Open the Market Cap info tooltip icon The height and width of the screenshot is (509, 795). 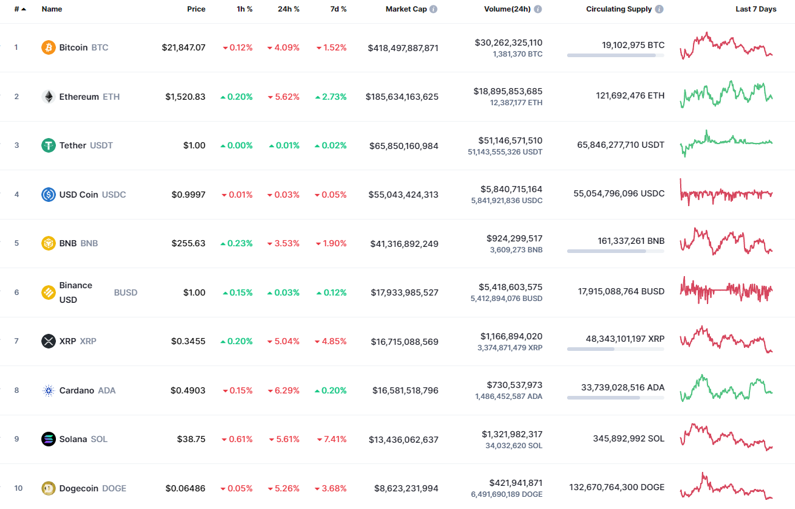(x=432, y=9)
